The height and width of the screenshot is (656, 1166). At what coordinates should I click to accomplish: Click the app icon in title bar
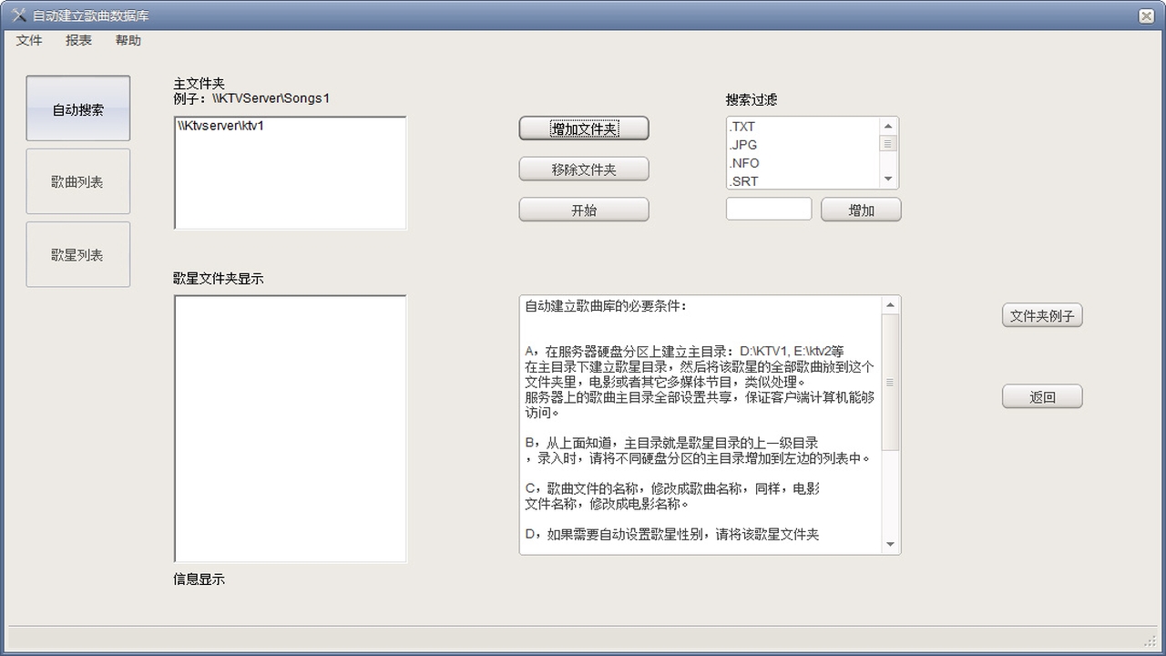[x=18, y=15]
